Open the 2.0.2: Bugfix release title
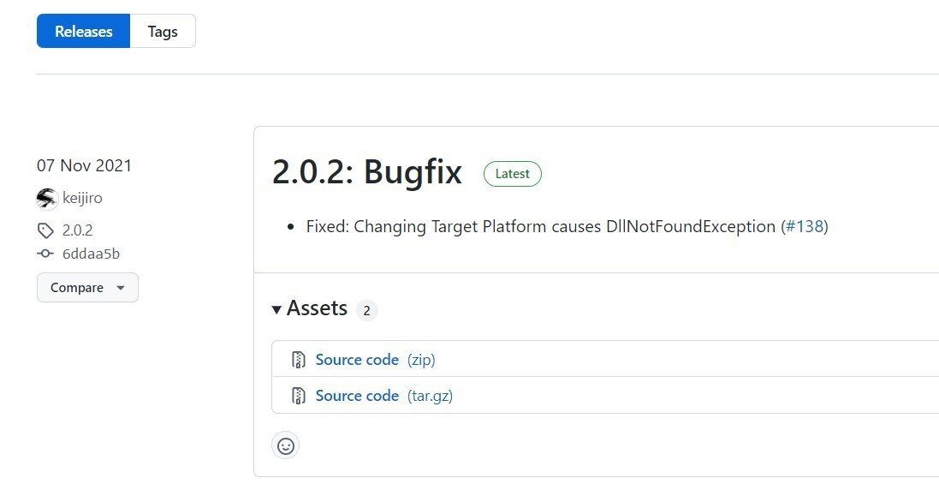Image resolution: width=939 pixels, height=490 pixels. coord(367,172)
